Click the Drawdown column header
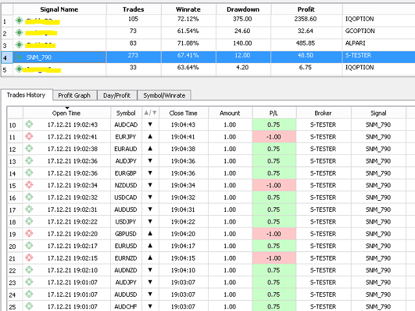This screenshot has height=311, width=415. click(243, 10)
